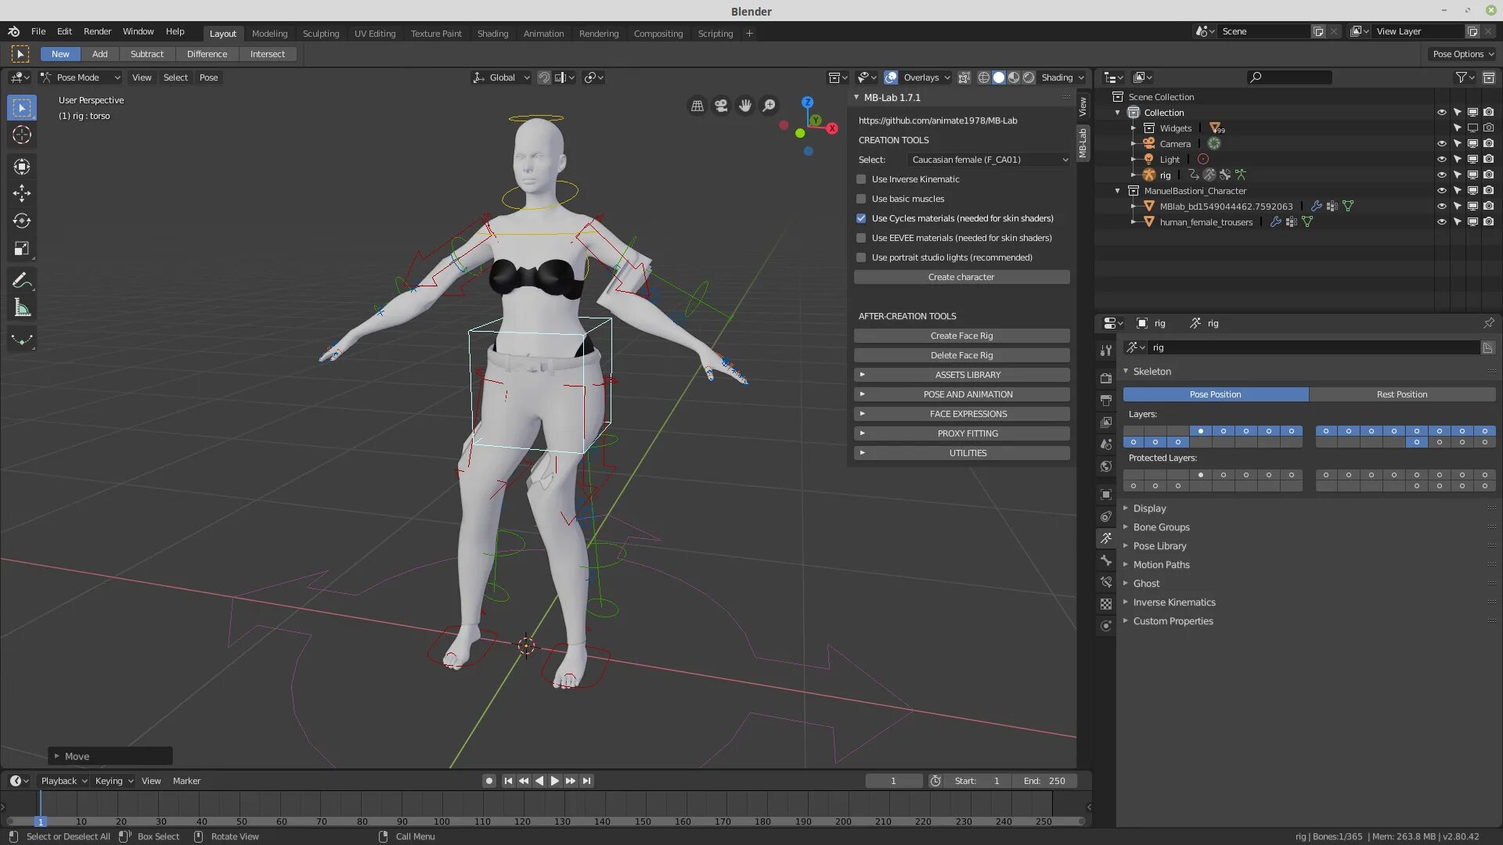Play the animation forward
Screen dimensions: 1503x845
point(555,781)
